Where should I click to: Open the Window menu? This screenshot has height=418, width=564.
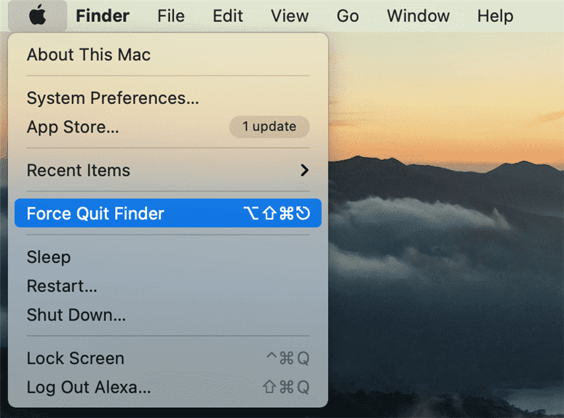tap(418, 16)
